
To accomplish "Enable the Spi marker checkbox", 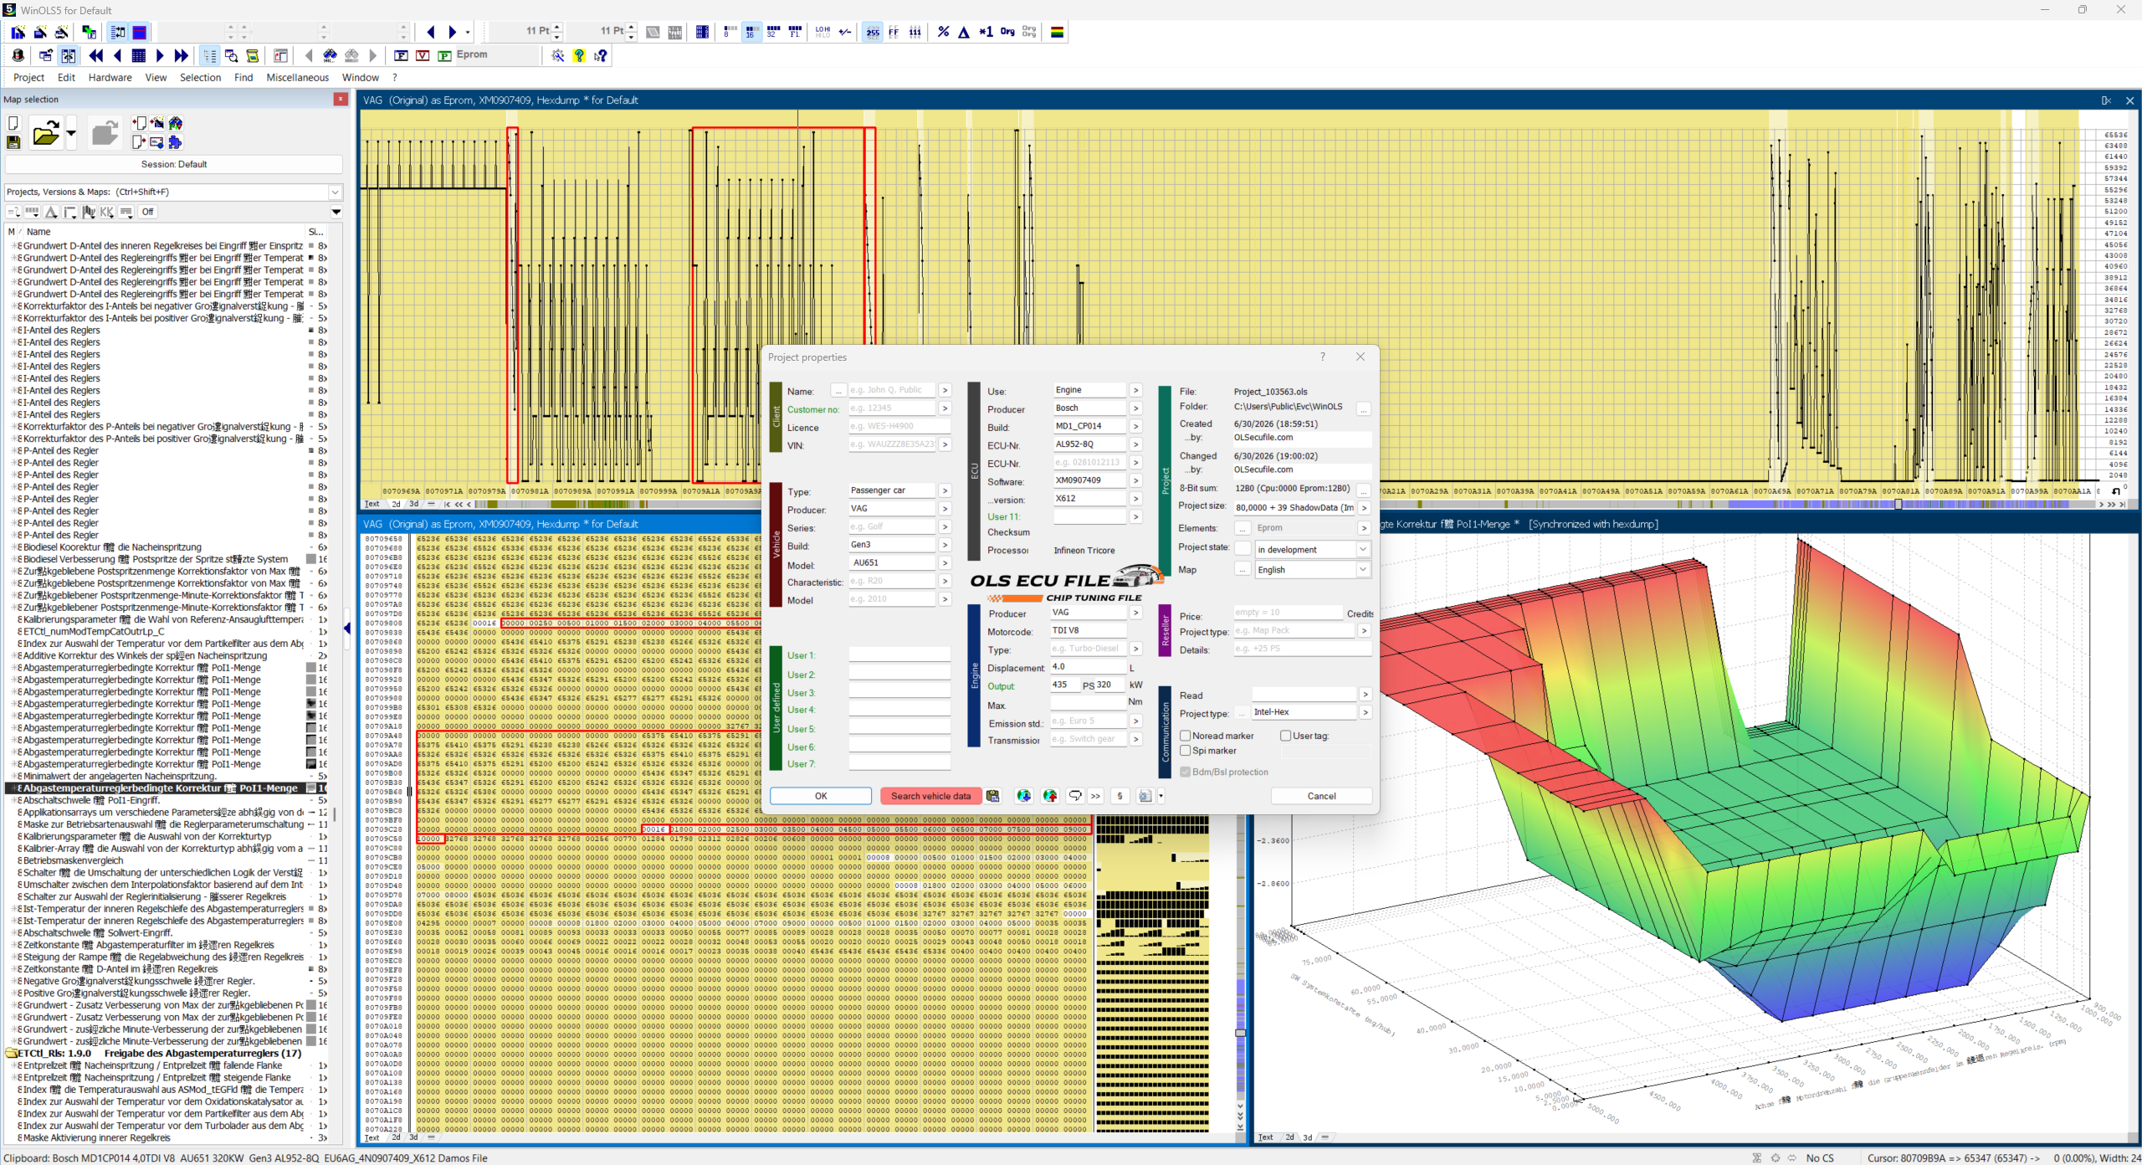I will (1185, 751).
